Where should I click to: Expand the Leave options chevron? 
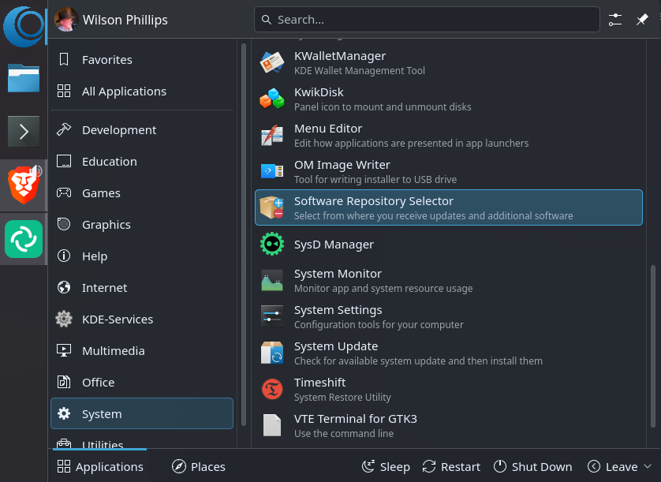click(648, 466)
